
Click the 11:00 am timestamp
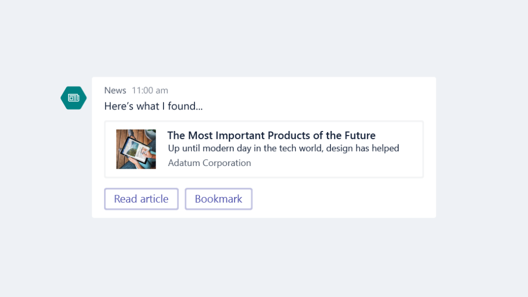tap(150, 90)
